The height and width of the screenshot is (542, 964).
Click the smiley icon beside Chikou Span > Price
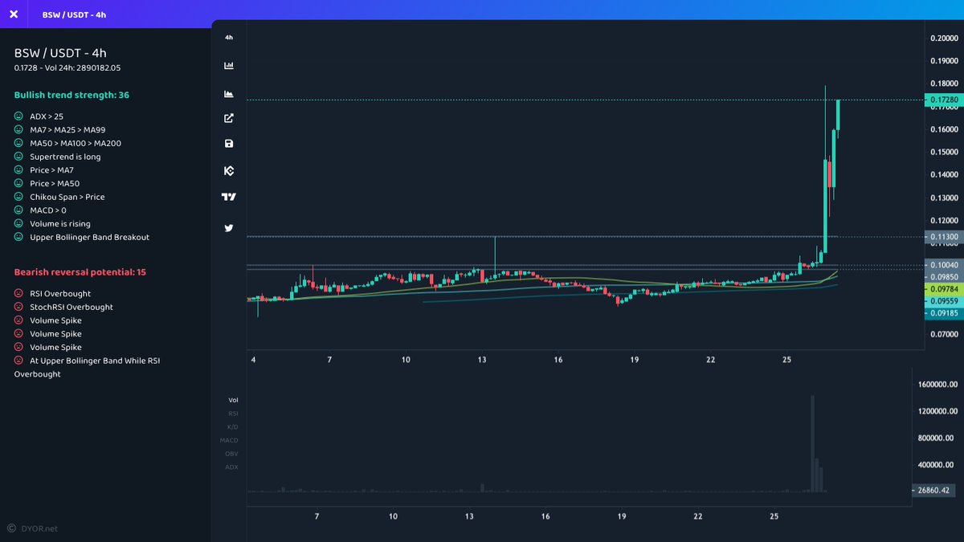coord(18,197)
